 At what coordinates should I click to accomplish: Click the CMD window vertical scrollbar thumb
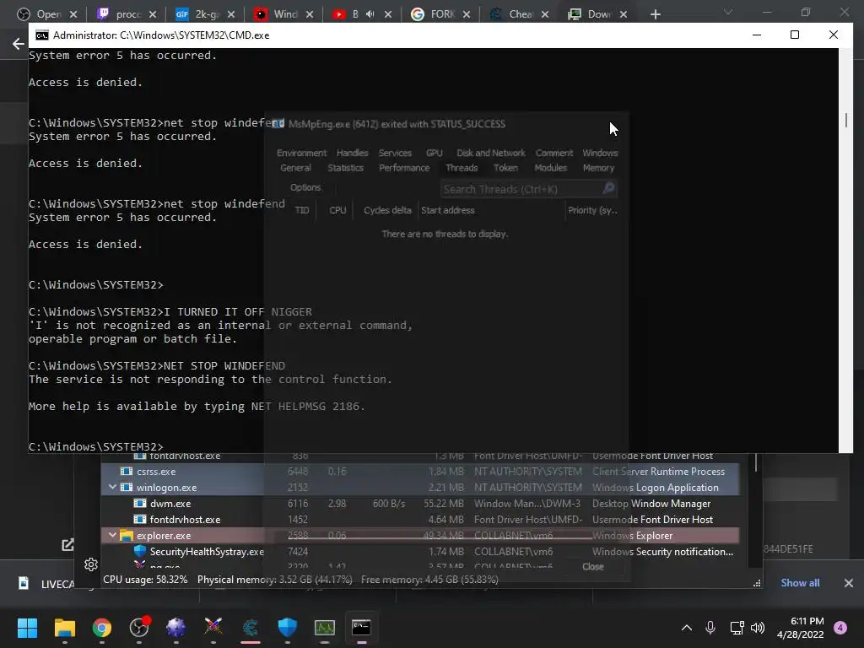click(x=845, y=120)
